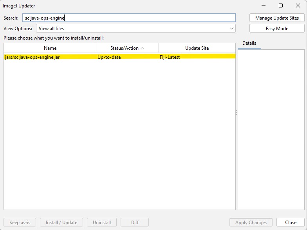The image size is (307, 230).
Task: Click the Manage Update Sites button
Action: [x=277, y=18]
